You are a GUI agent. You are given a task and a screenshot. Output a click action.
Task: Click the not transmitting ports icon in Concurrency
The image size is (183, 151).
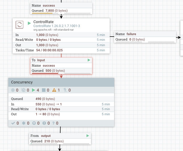[x=23, y=90]
